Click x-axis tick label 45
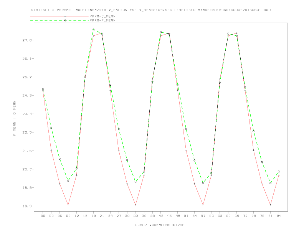This screenshot has height=235, width=304. click(169, 216)
